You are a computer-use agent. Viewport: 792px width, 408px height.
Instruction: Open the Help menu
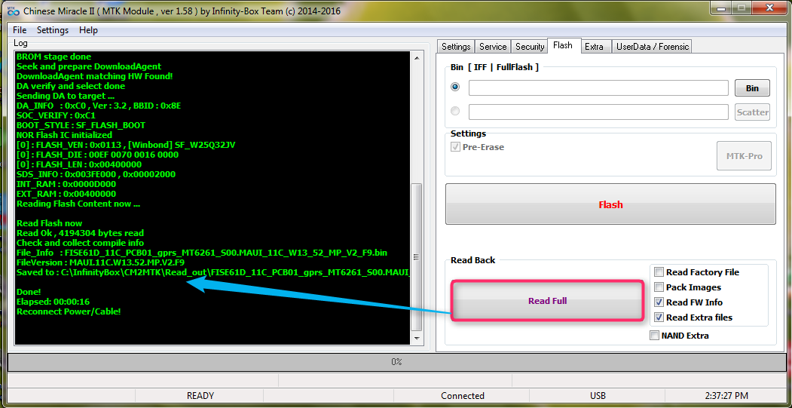[x=88, y=30]
